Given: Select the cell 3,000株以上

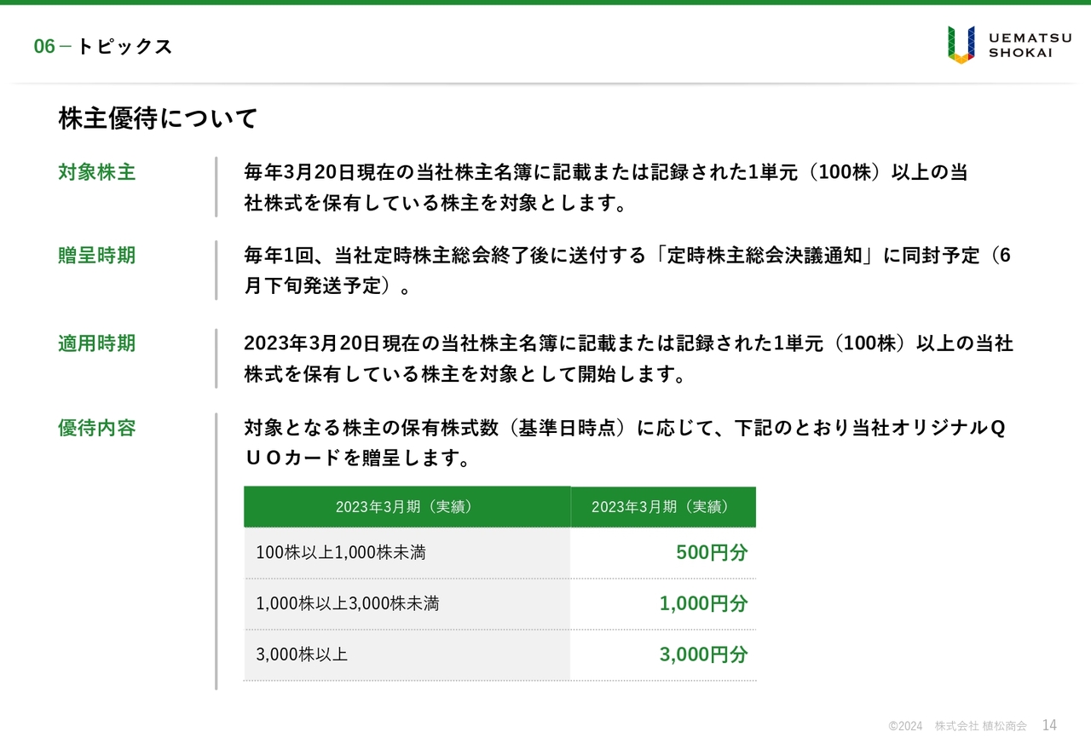Looking at the screenshot, I should [x=407, y=655].
